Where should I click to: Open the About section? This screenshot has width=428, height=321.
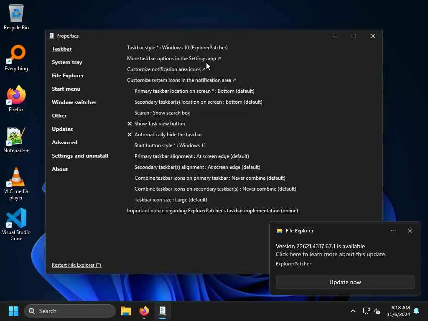click(60, 169)
